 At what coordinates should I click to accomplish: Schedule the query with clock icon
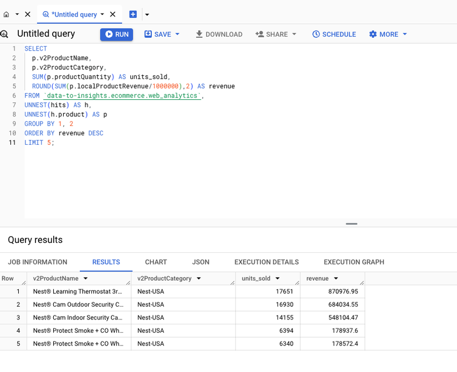click(334, 34)
